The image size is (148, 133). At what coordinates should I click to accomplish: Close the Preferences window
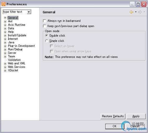[144, 4]
